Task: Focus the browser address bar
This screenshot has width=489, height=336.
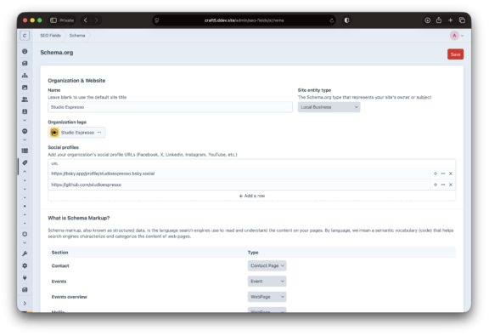Action: pyautogui.click(x=244, y=20)
